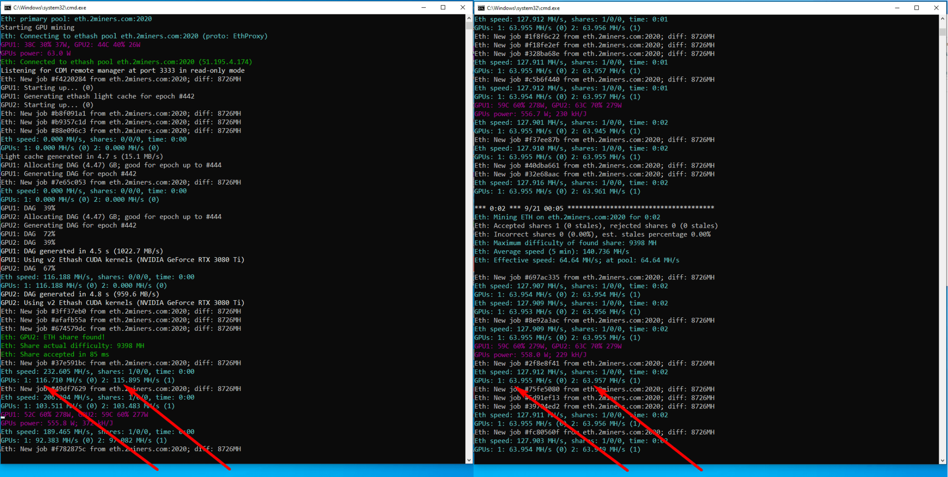Click the scroll-down arrow on the left console
The image size is (948, 477).
[469, 459]
